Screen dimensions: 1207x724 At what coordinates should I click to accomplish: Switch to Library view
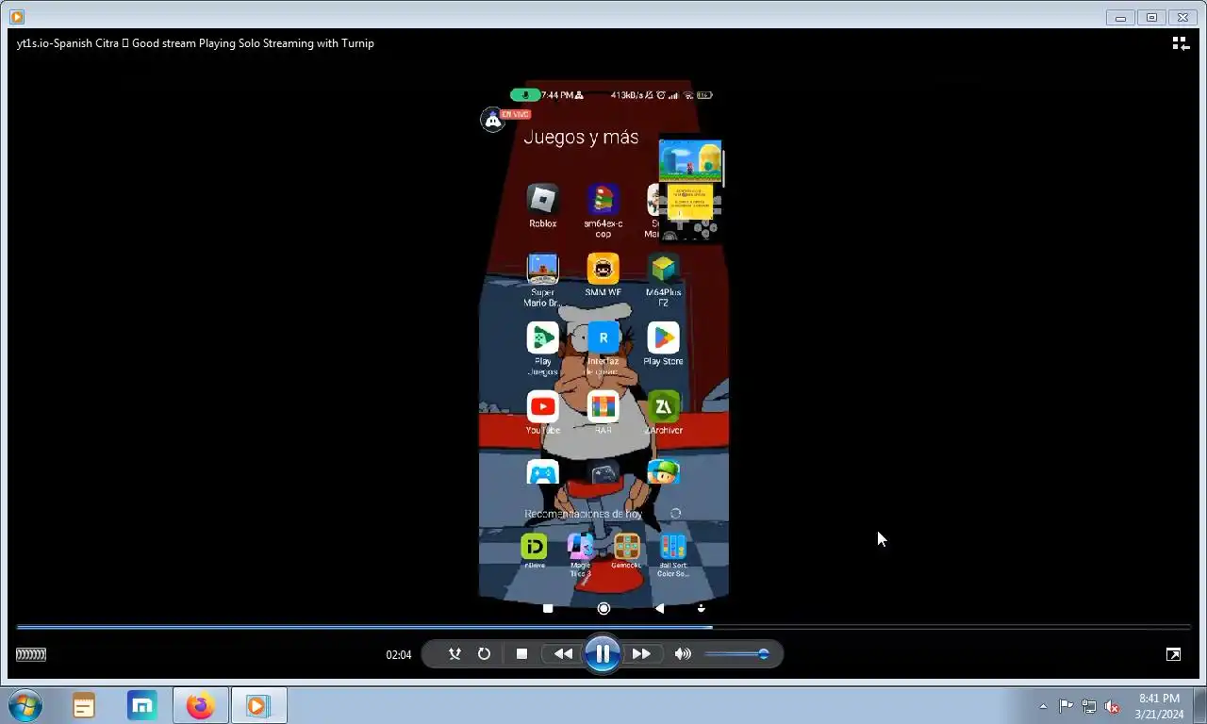(1180, 43)
